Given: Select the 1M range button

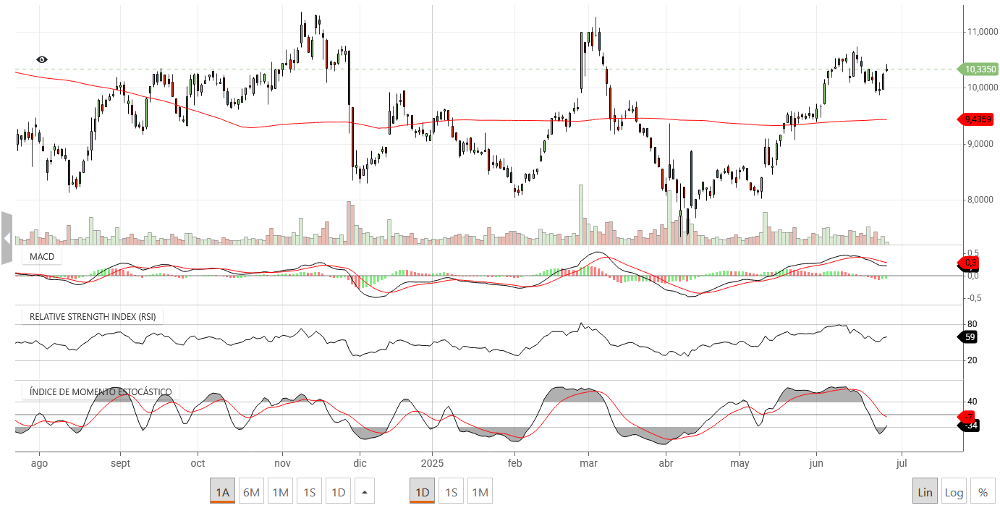Looking at the screenshot, I should pyautogui.click(x=280, y=492).
